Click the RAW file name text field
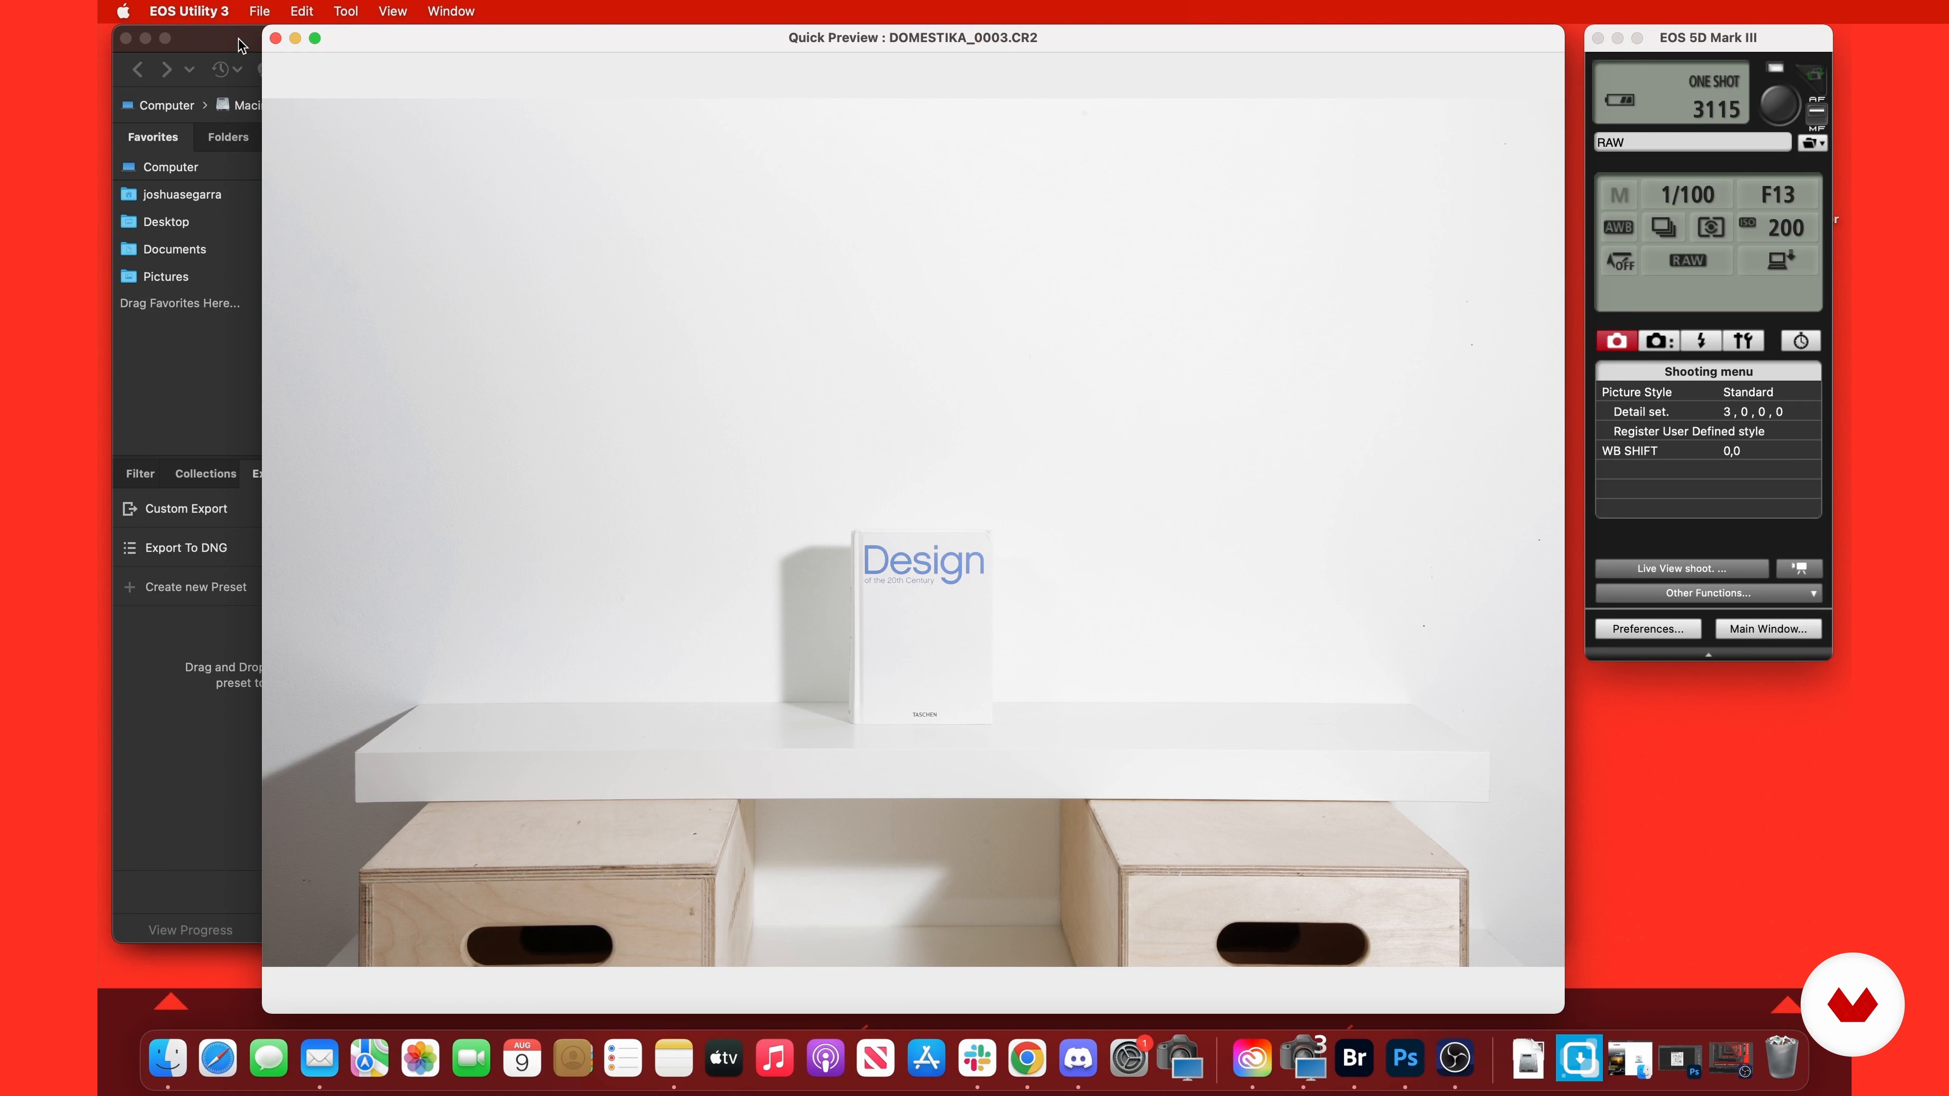 [1692, 143]
